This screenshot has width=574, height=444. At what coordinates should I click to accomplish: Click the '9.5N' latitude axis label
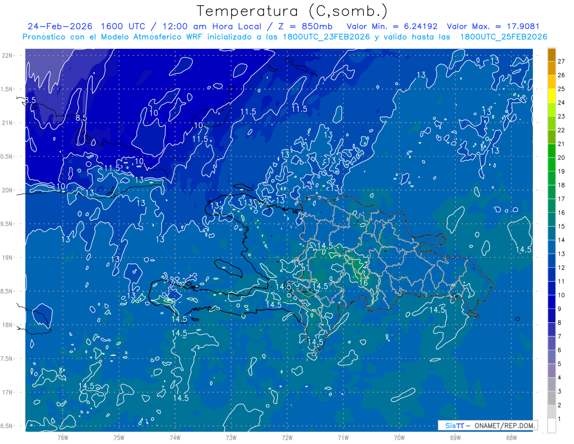point(7,224)
